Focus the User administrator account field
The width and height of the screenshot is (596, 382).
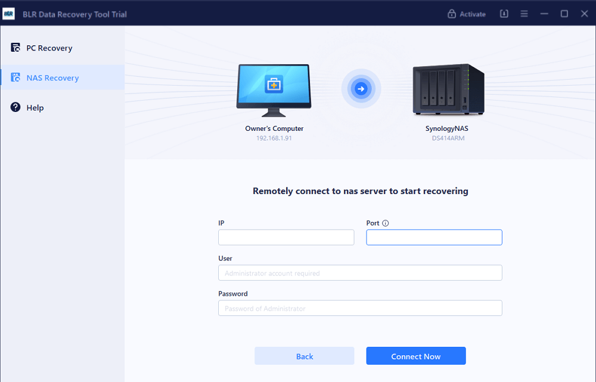coord(360,273)
